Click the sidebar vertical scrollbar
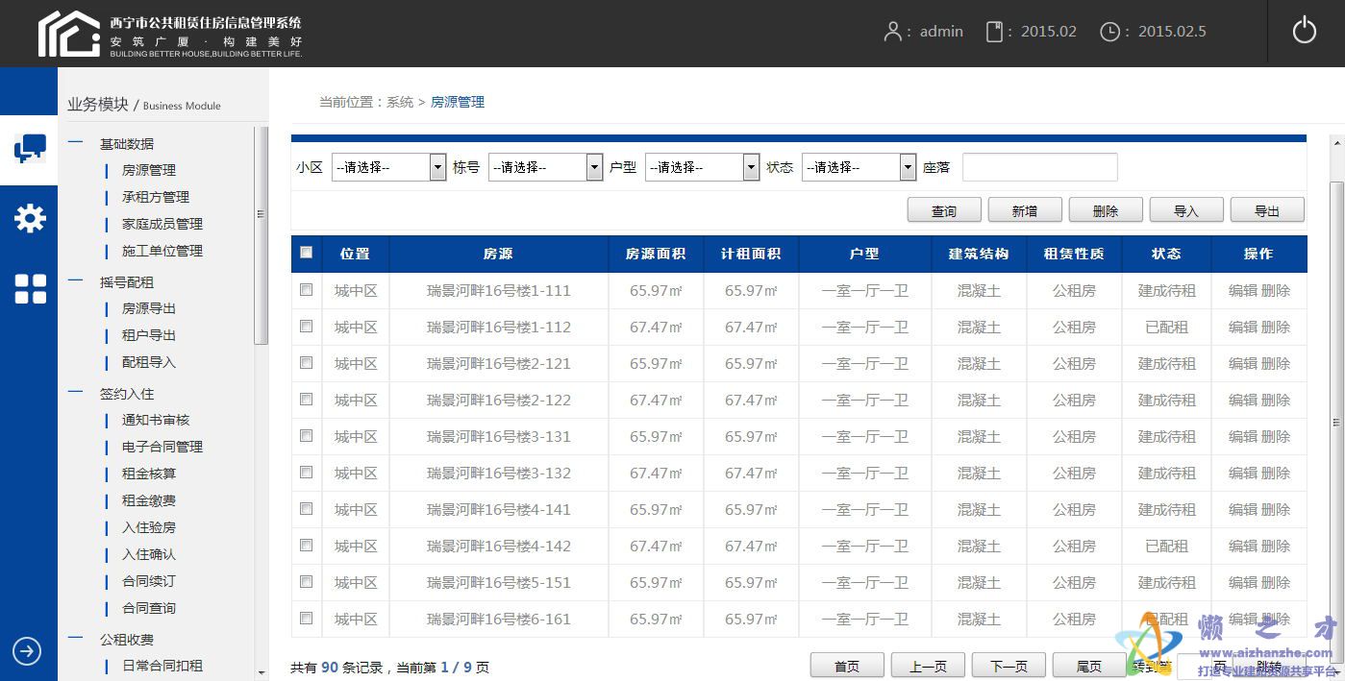This screenshot has height=681, width=1345. (261, 235)
